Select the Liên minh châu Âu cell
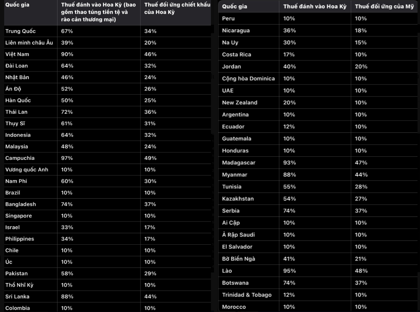The width and height of the screenshot is (420, 312). click(x=29, y=43)
